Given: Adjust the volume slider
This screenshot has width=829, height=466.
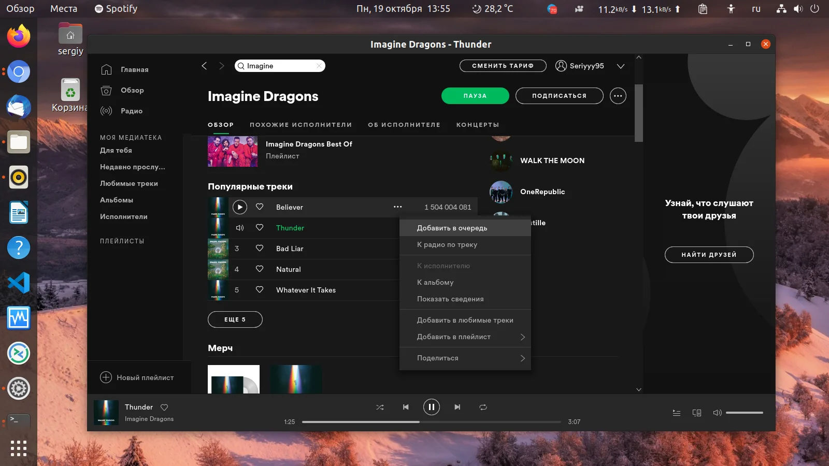Looking at the screenshot, I should pos(745,413).
